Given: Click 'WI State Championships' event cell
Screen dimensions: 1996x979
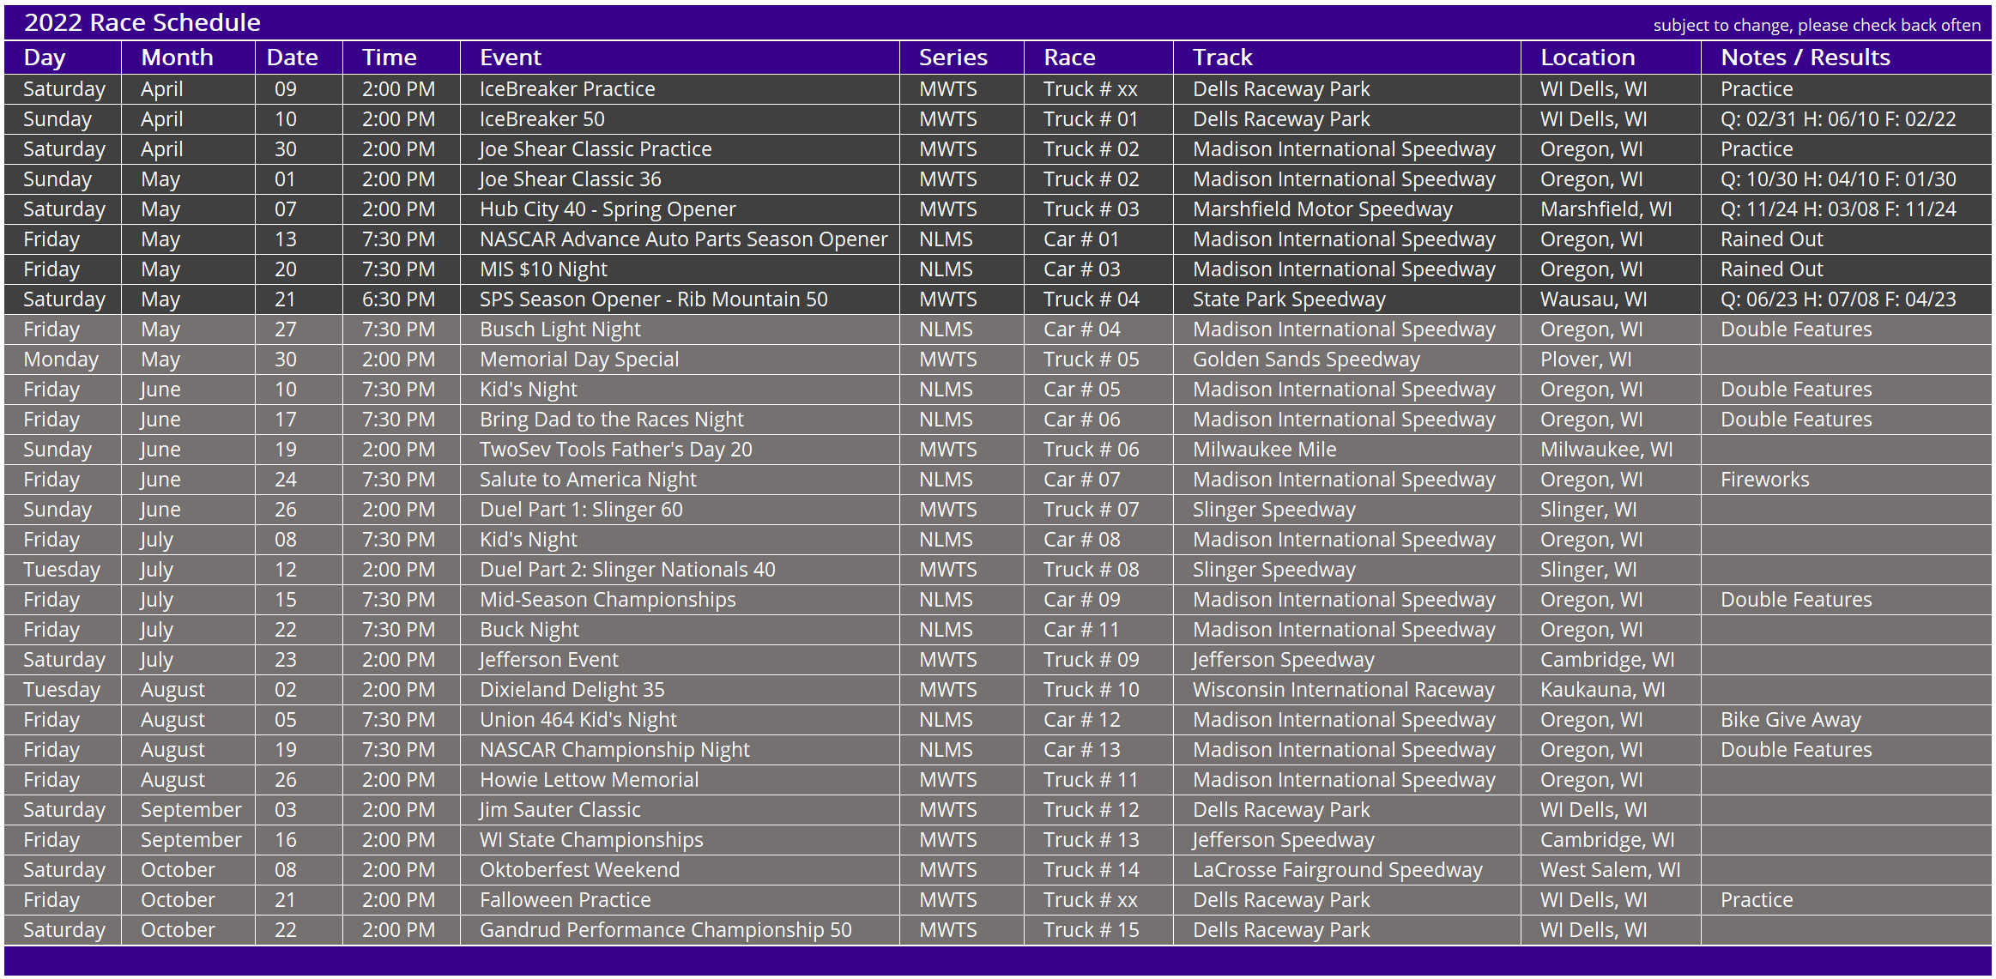Looking at the screenshot, I should [591, 840].
